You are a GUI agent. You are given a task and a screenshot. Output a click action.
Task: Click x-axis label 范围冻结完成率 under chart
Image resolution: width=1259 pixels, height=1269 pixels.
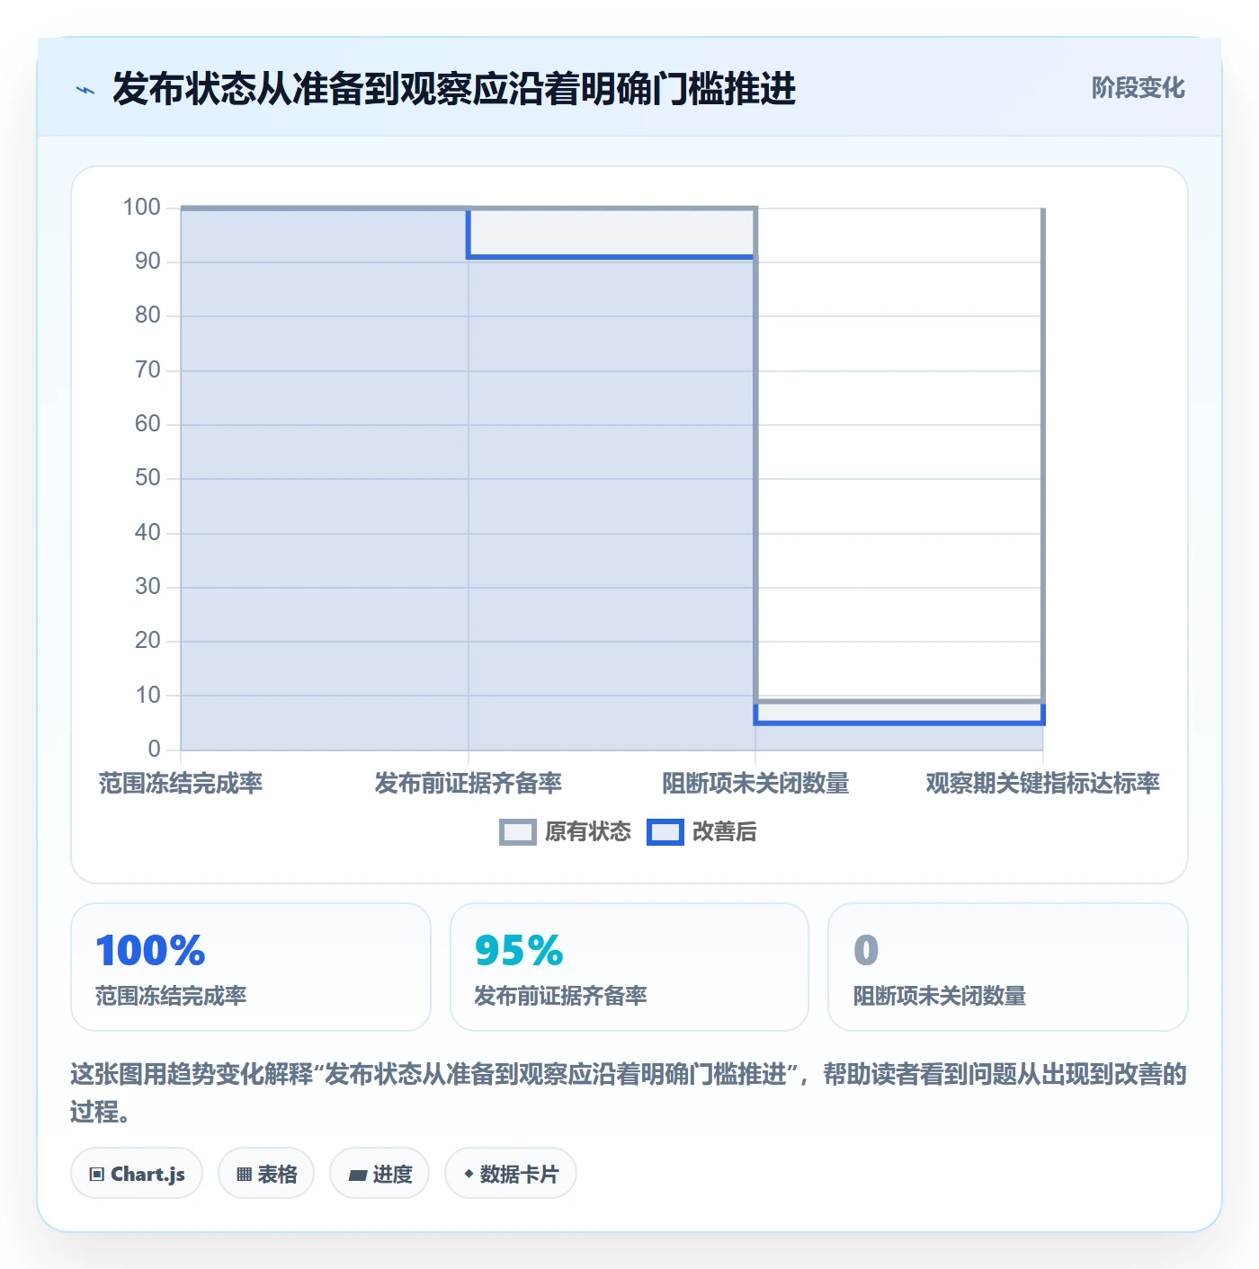[x=181, y=784]
